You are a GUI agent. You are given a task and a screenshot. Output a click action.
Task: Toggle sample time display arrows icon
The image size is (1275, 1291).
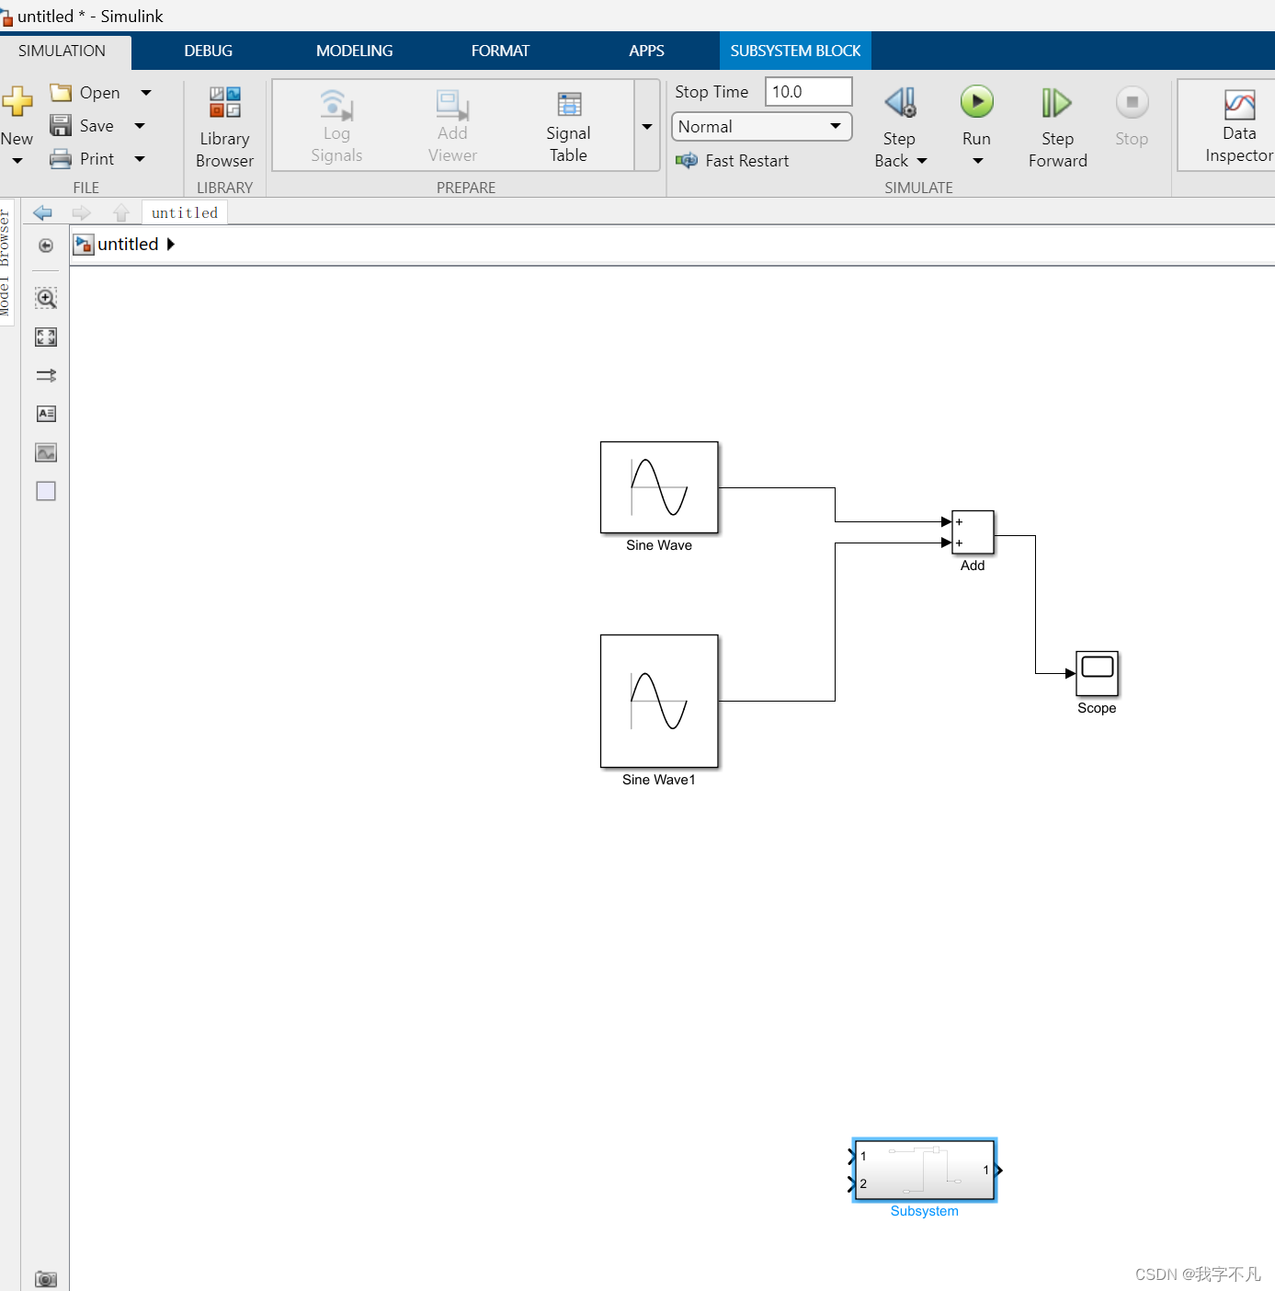[46, 375]
